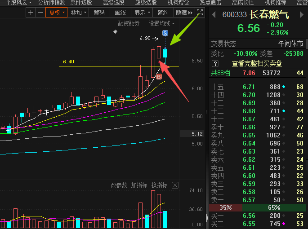Go to next stock with right arrow
308x229 pixels.
[x=302, y=15]
